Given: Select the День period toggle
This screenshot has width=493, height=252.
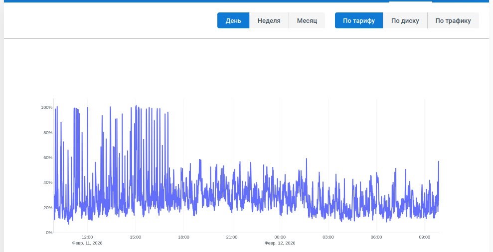Looking at the screenshot, I should pyautogui.click(x=233, y=21).
